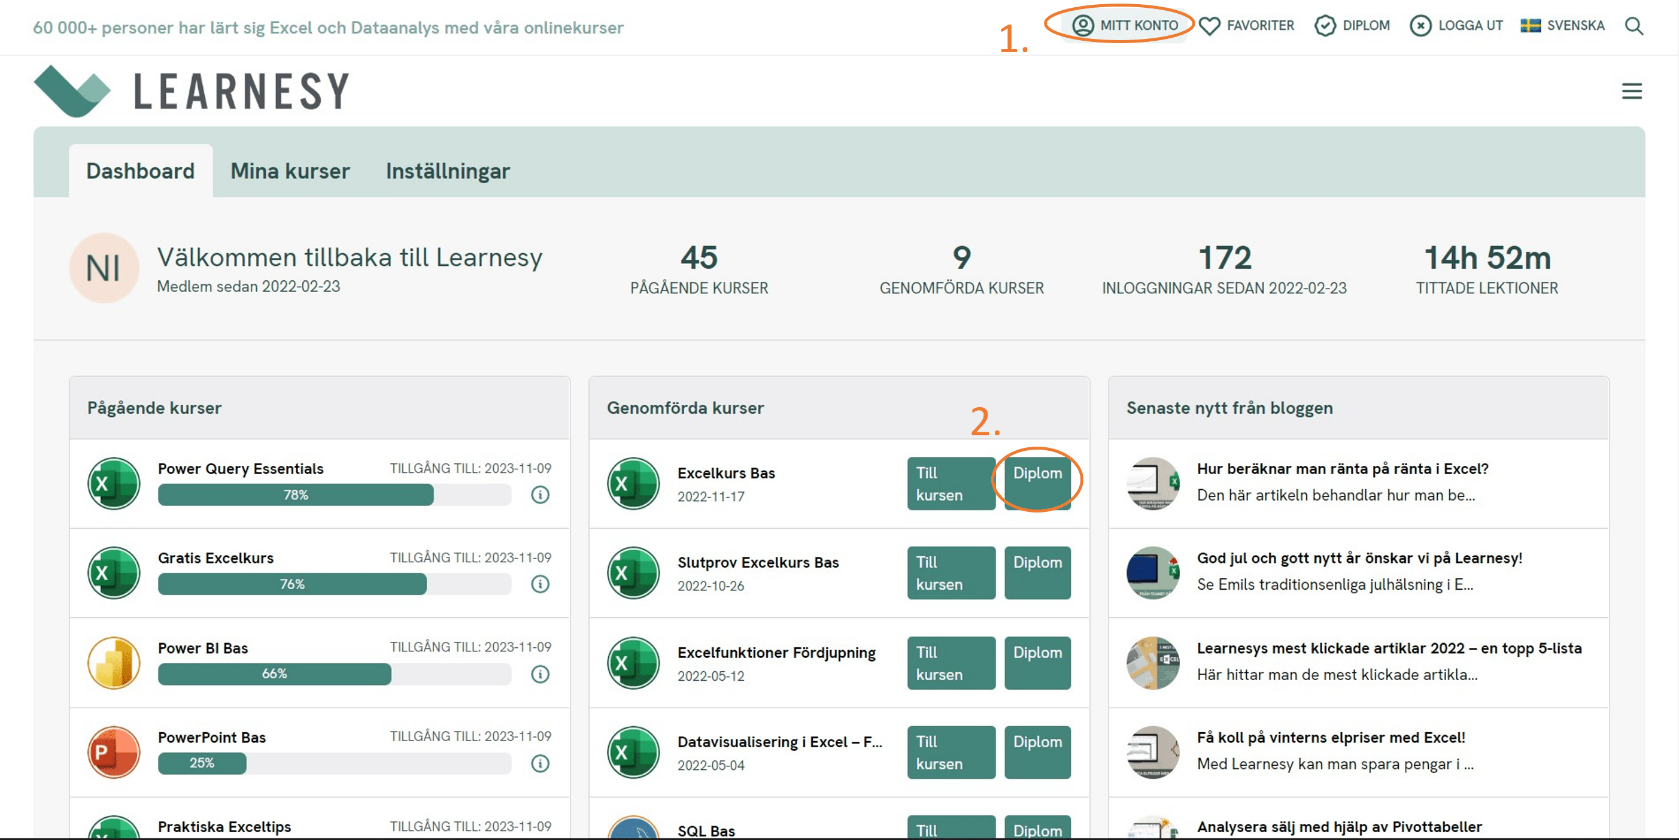
Task: Click info icon for Power Query Essentials
Action: 540,495
